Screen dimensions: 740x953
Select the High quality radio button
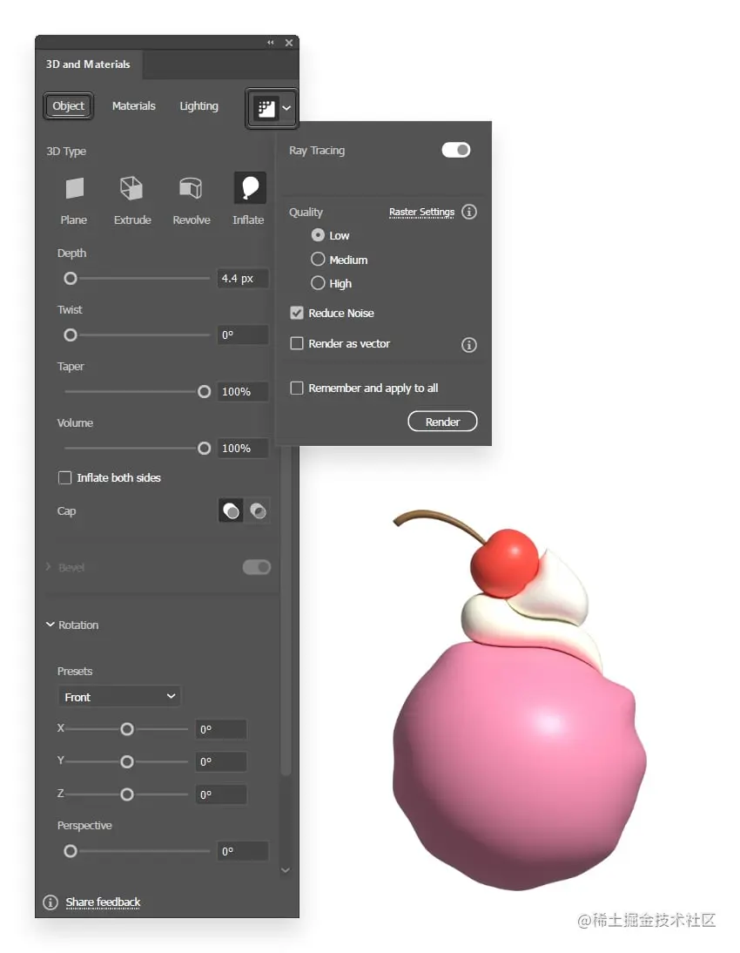318,283
